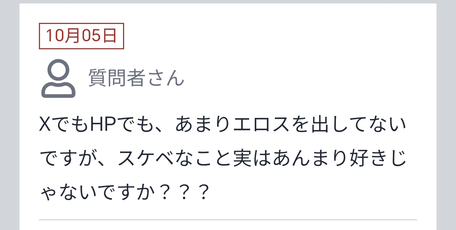Click the horizontal divider below the question

click(x=228, y=220)
